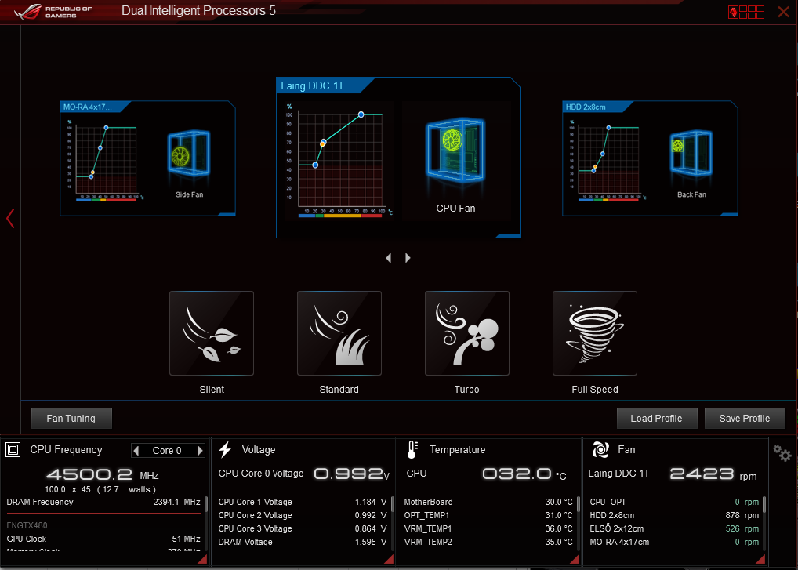
Task: Expand Voltage panel red corner triangle
Action: (x=389, y=559)
